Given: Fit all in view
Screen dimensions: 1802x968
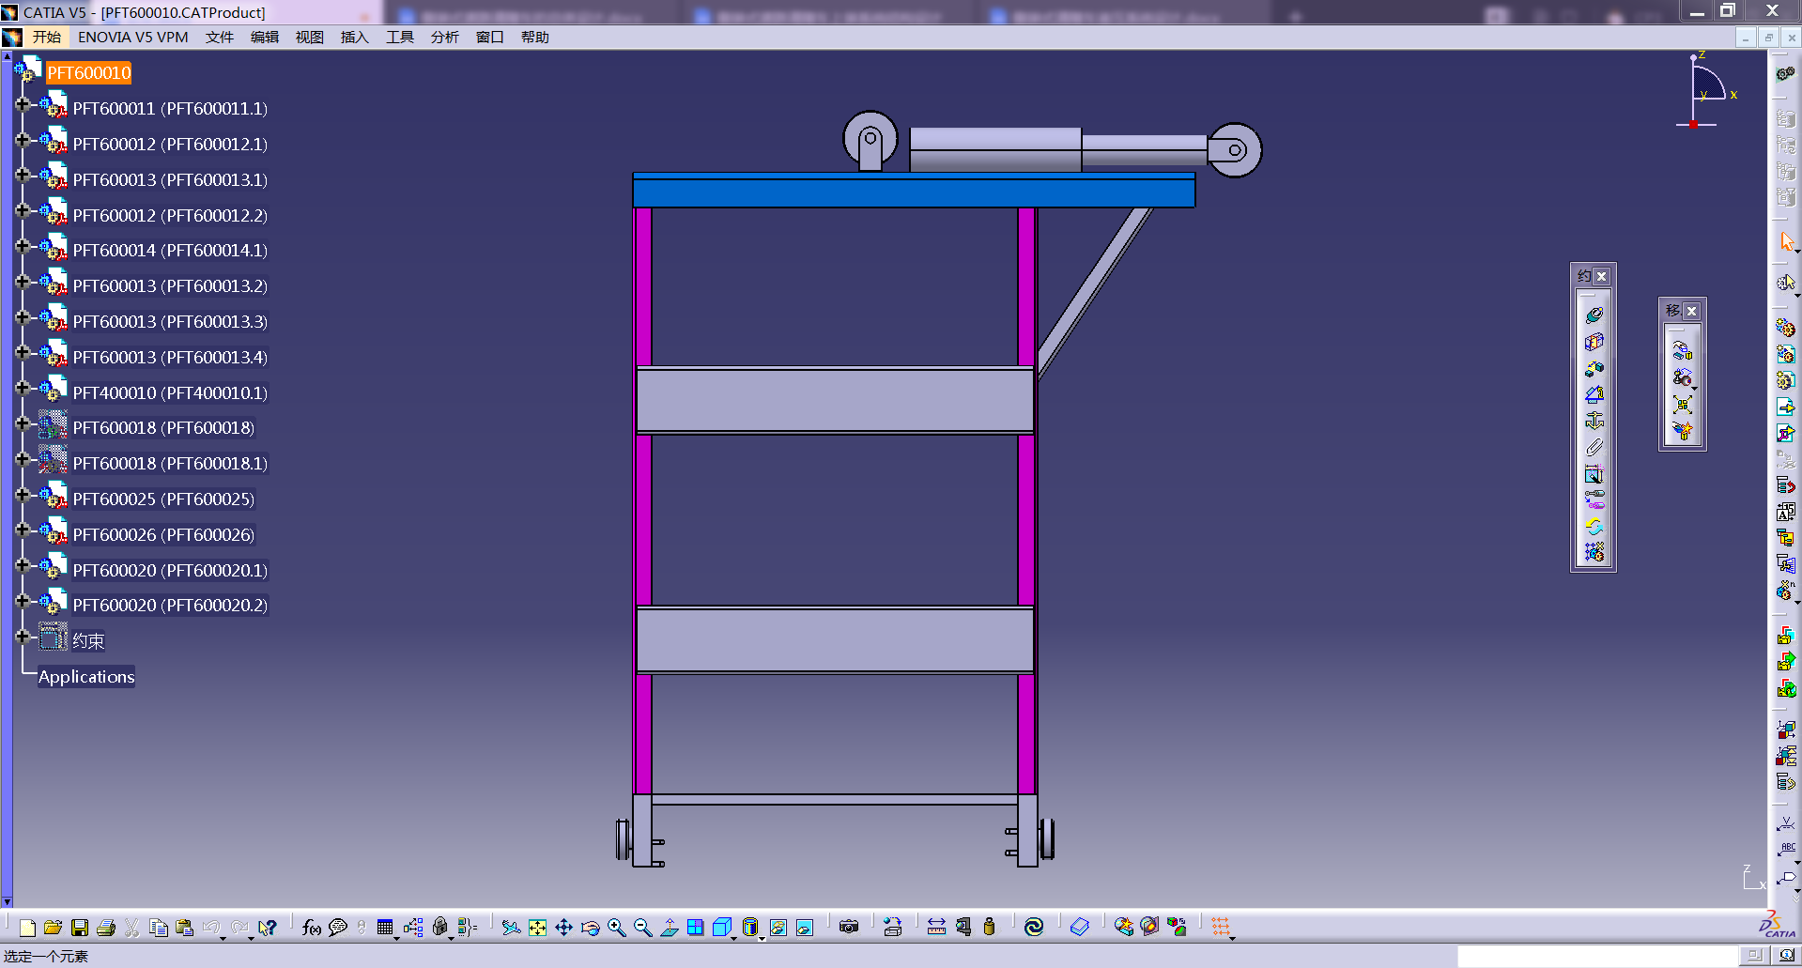Looking at the screenshot, I should [537, 928].
